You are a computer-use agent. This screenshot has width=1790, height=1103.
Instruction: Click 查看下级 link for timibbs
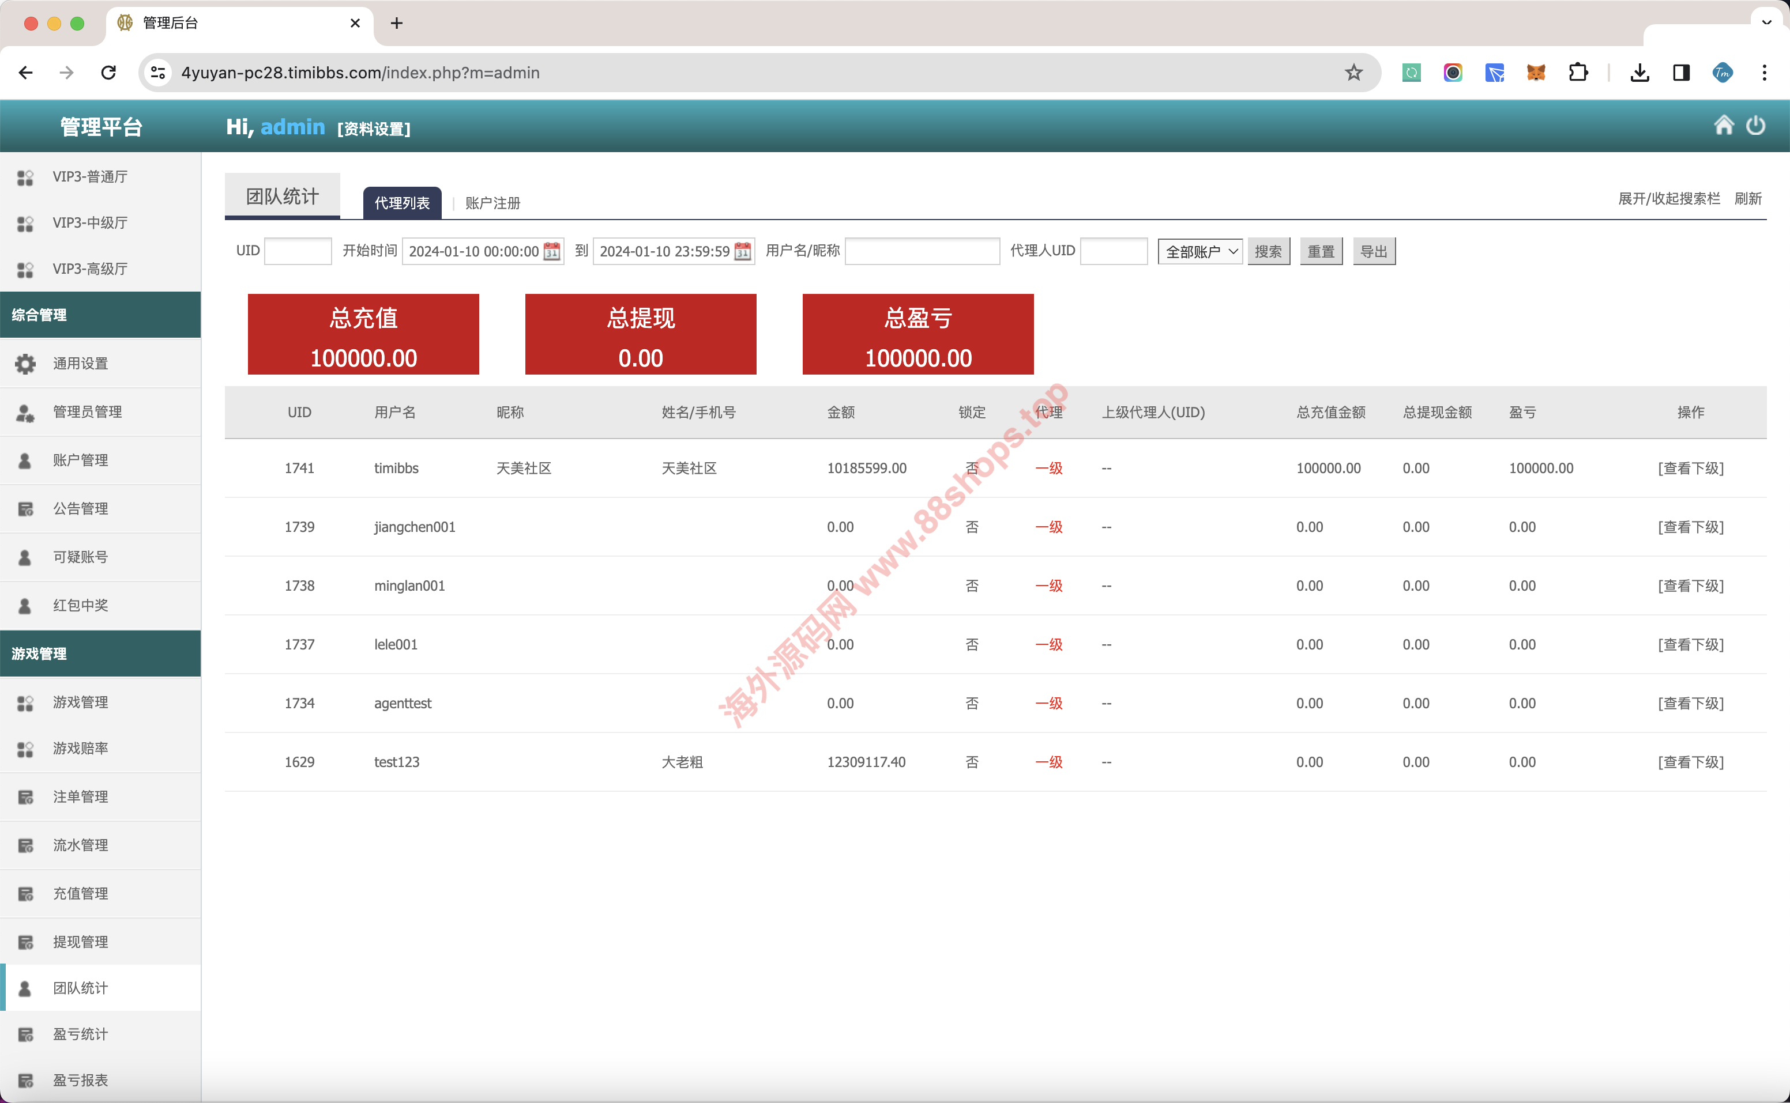click(x=1690, y=467)
